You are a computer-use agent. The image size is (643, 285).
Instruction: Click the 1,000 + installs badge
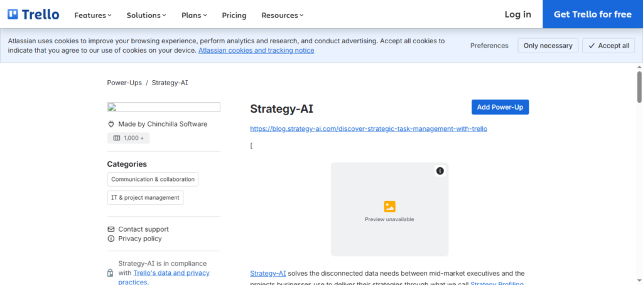click(128, 138)
